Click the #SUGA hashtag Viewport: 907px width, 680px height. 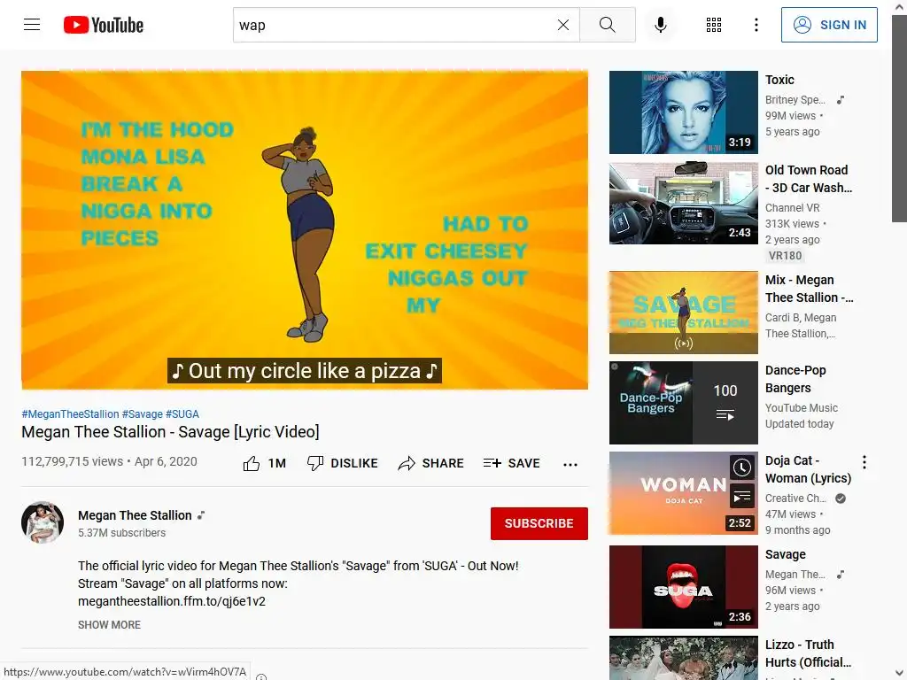pos(182,414)
